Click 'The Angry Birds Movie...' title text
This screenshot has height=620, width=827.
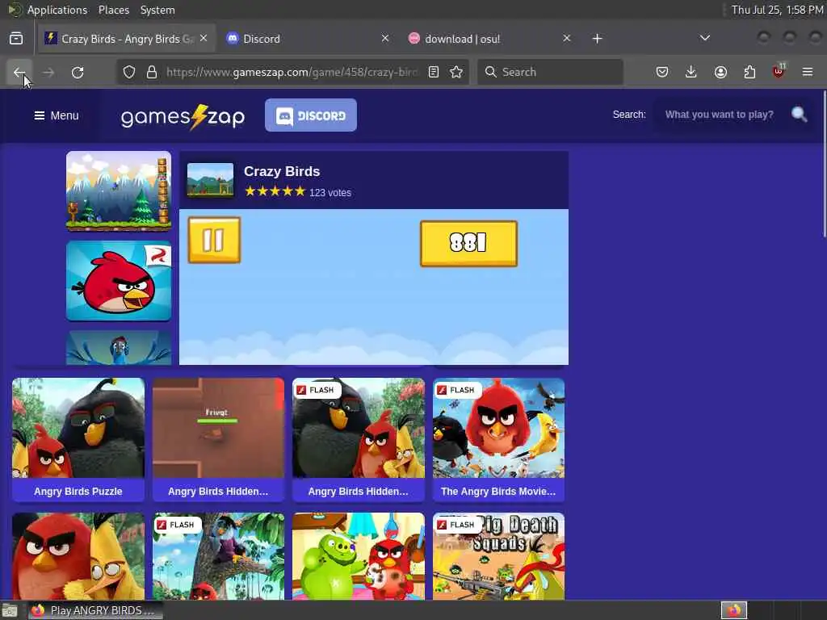click(x=498, y=492)
